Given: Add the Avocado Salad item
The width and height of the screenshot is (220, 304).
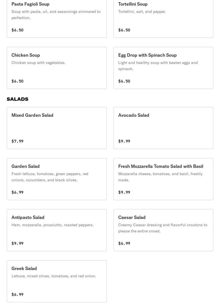Looking at the screenshot, I should coord(163,128).
